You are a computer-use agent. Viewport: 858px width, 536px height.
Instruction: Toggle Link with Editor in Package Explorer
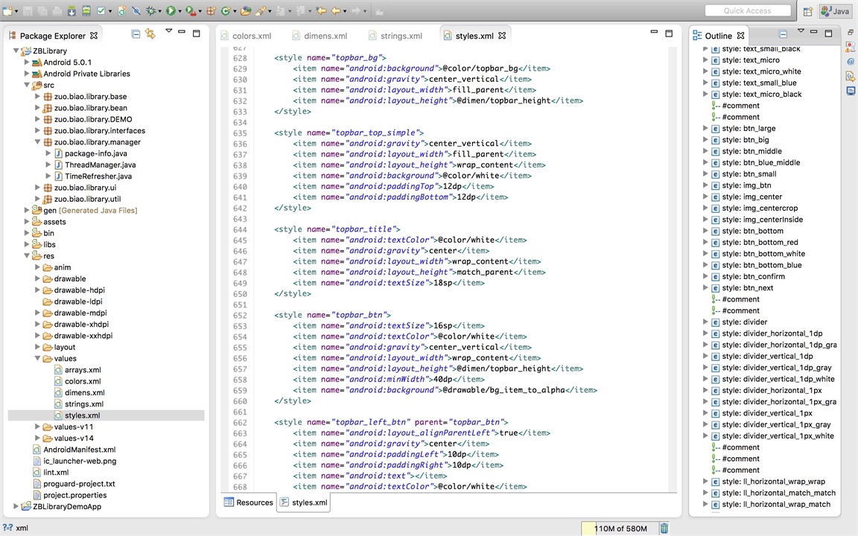point(150,34)
